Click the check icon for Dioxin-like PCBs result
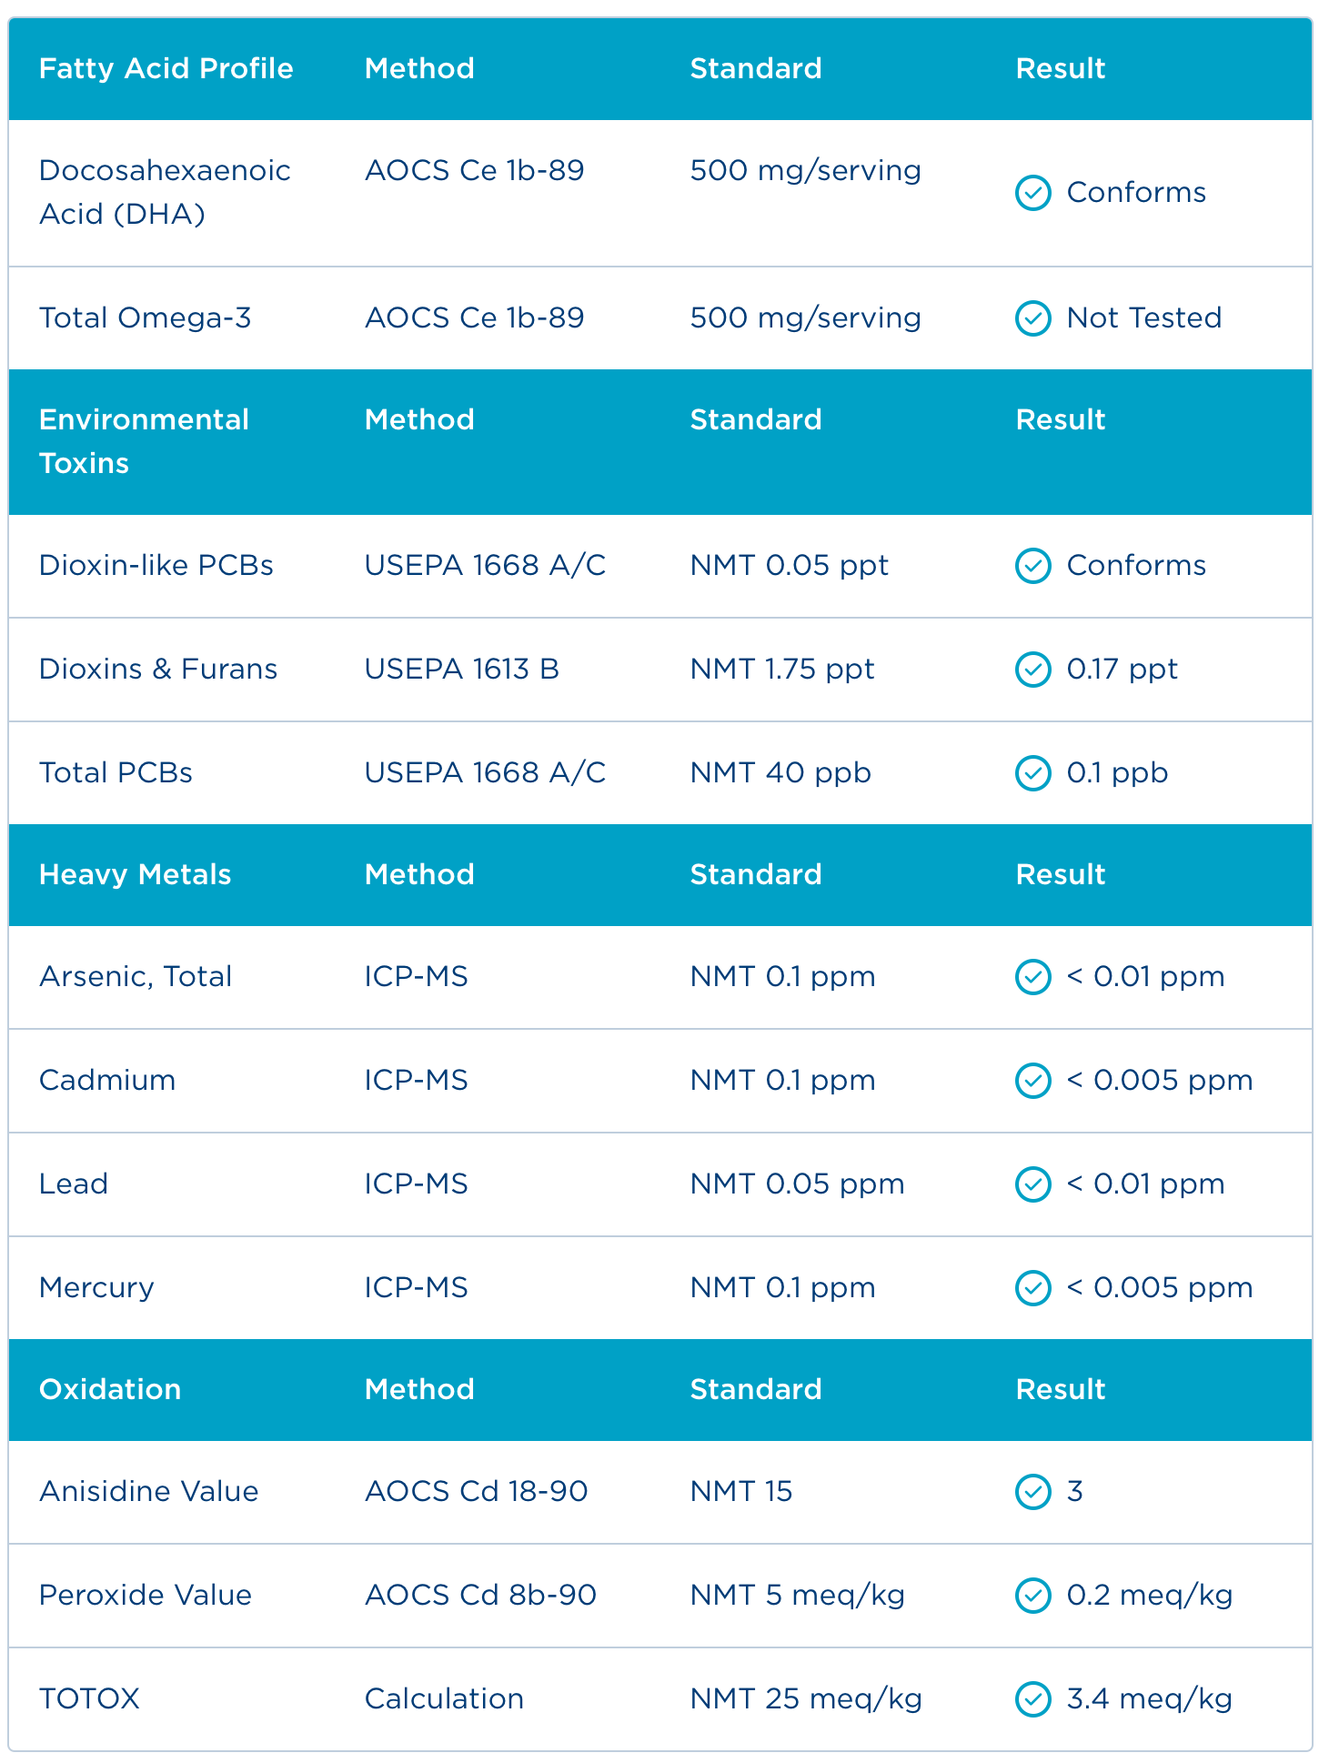This screenshot has height=1763, width=1319. click(1032, 566)
